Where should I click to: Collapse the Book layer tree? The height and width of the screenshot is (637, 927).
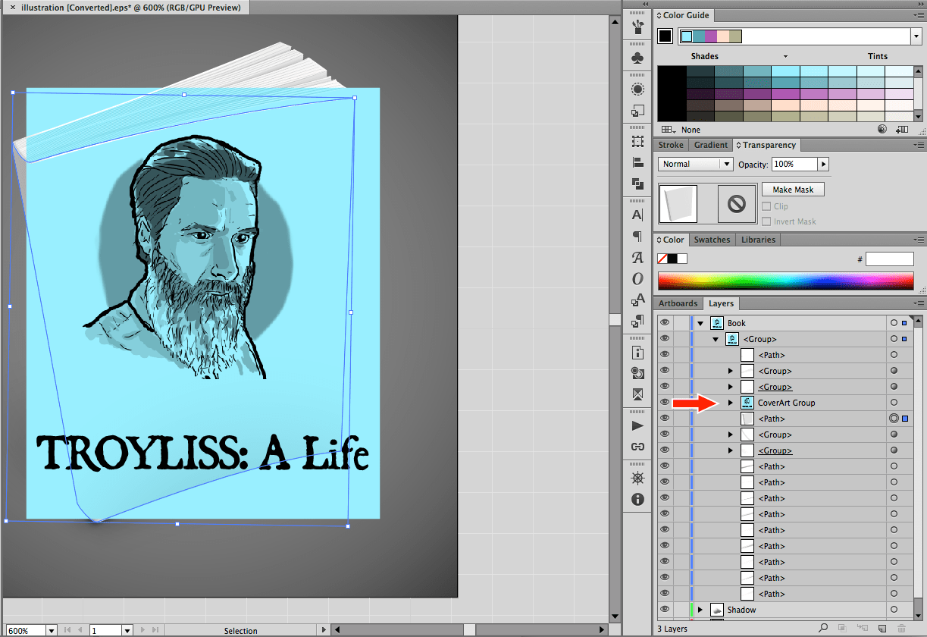[x=700, y=322]
